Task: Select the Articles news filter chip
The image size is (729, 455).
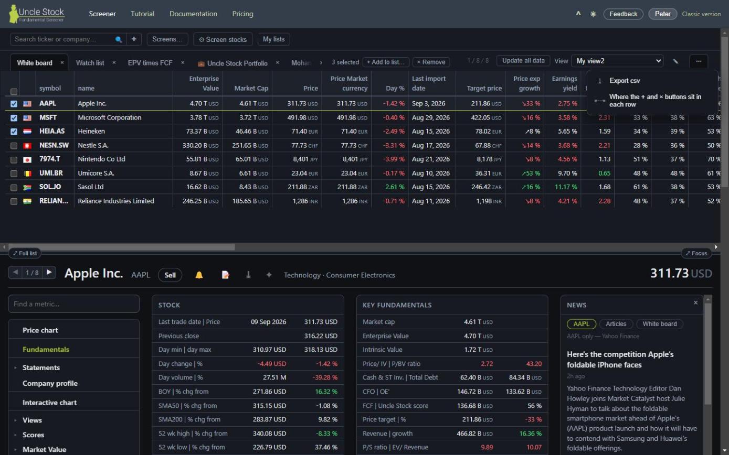Action: click(x=616, y=324)
